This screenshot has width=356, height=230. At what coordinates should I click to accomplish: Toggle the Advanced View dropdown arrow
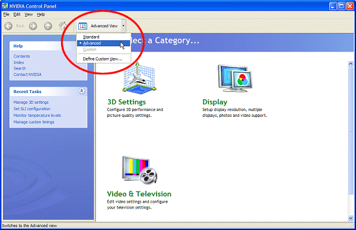pos(123,25)
